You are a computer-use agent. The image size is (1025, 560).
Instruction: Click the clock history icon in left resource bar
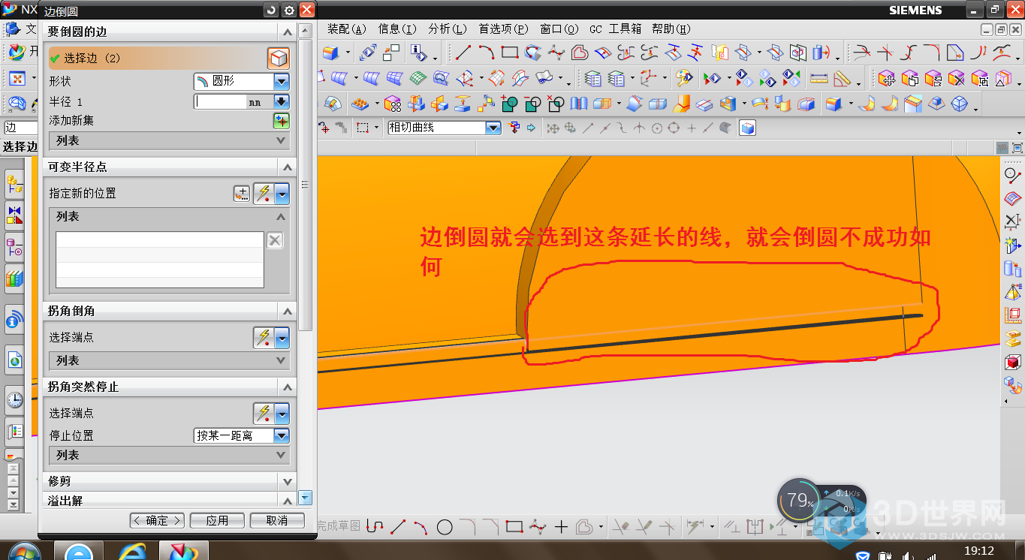(14, 399)
